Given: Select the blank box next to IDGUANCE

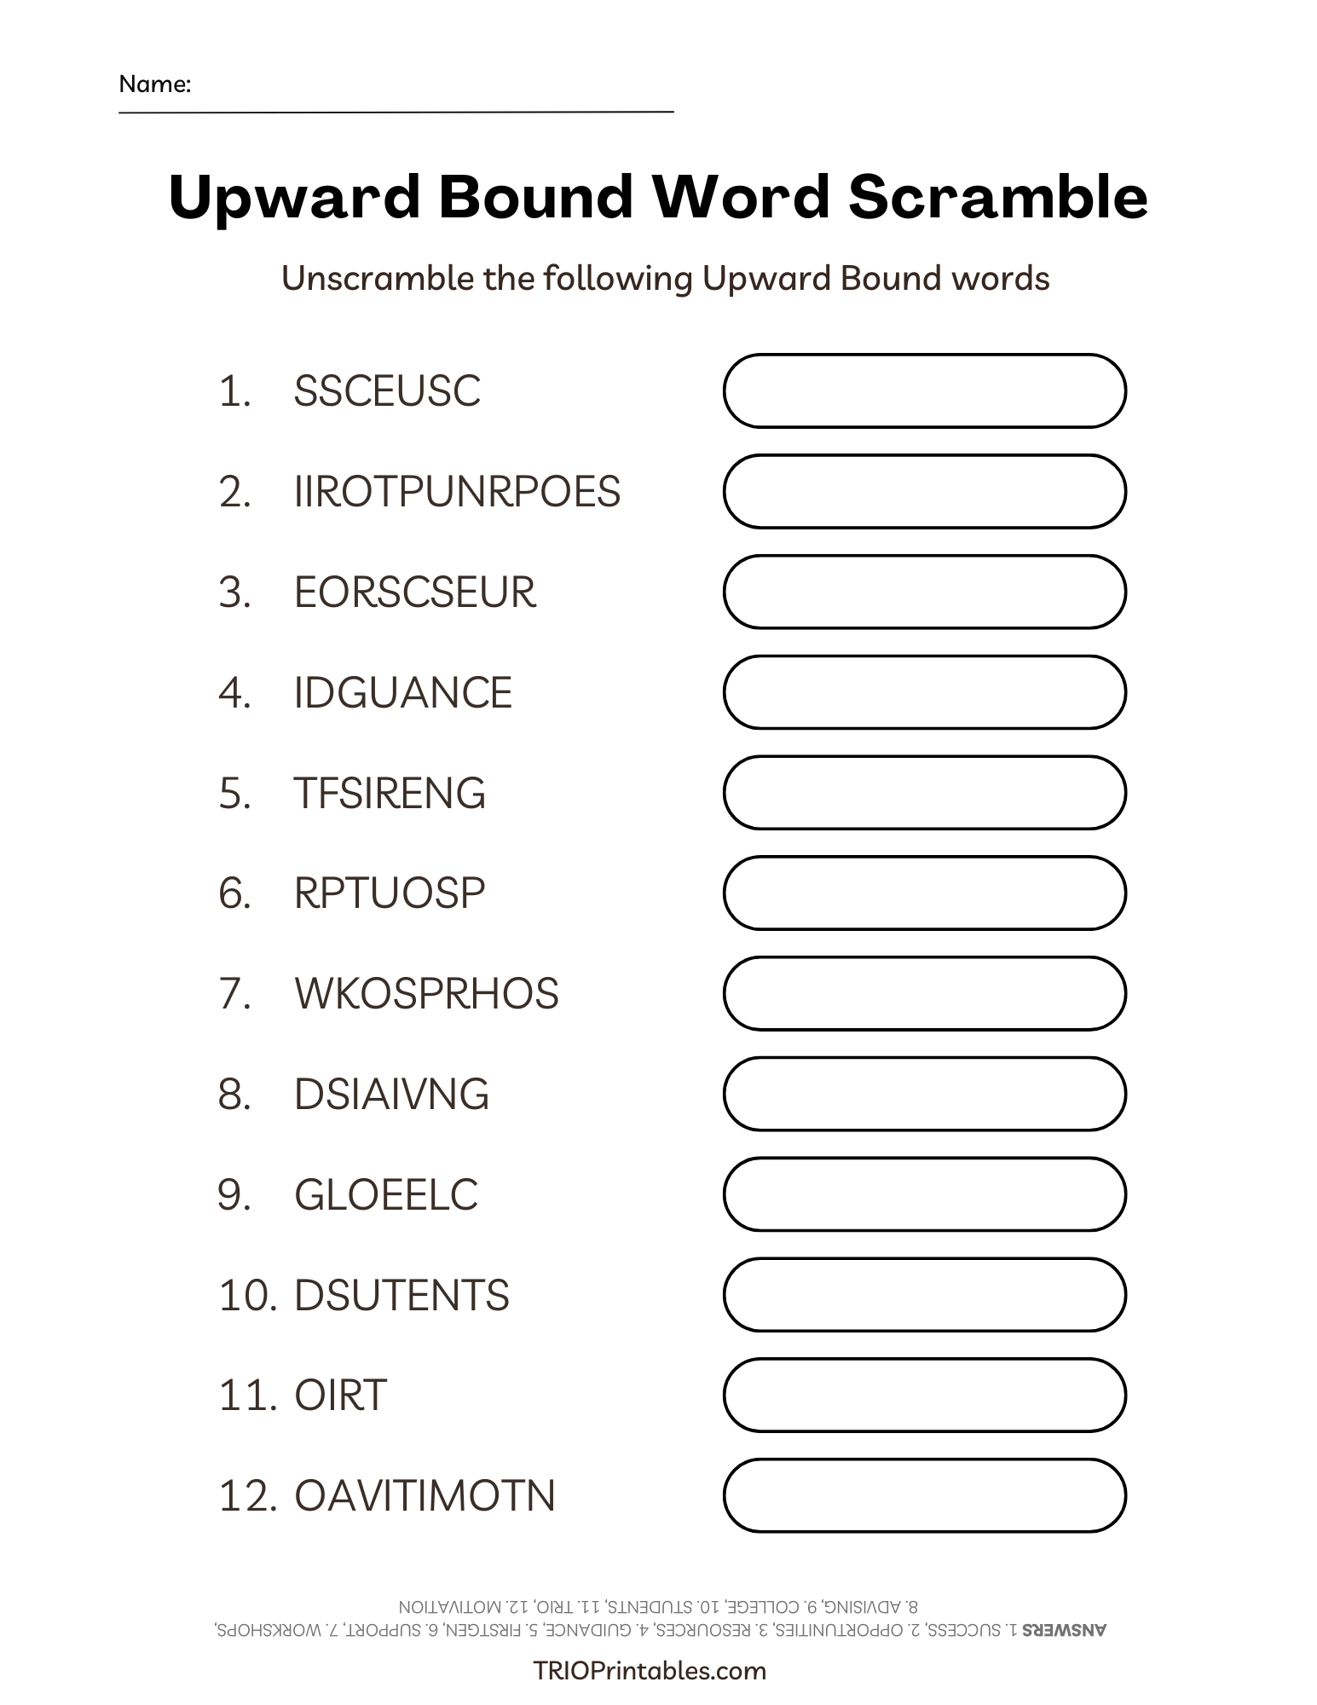Looking at the screenshot, I should click(924, 692).
